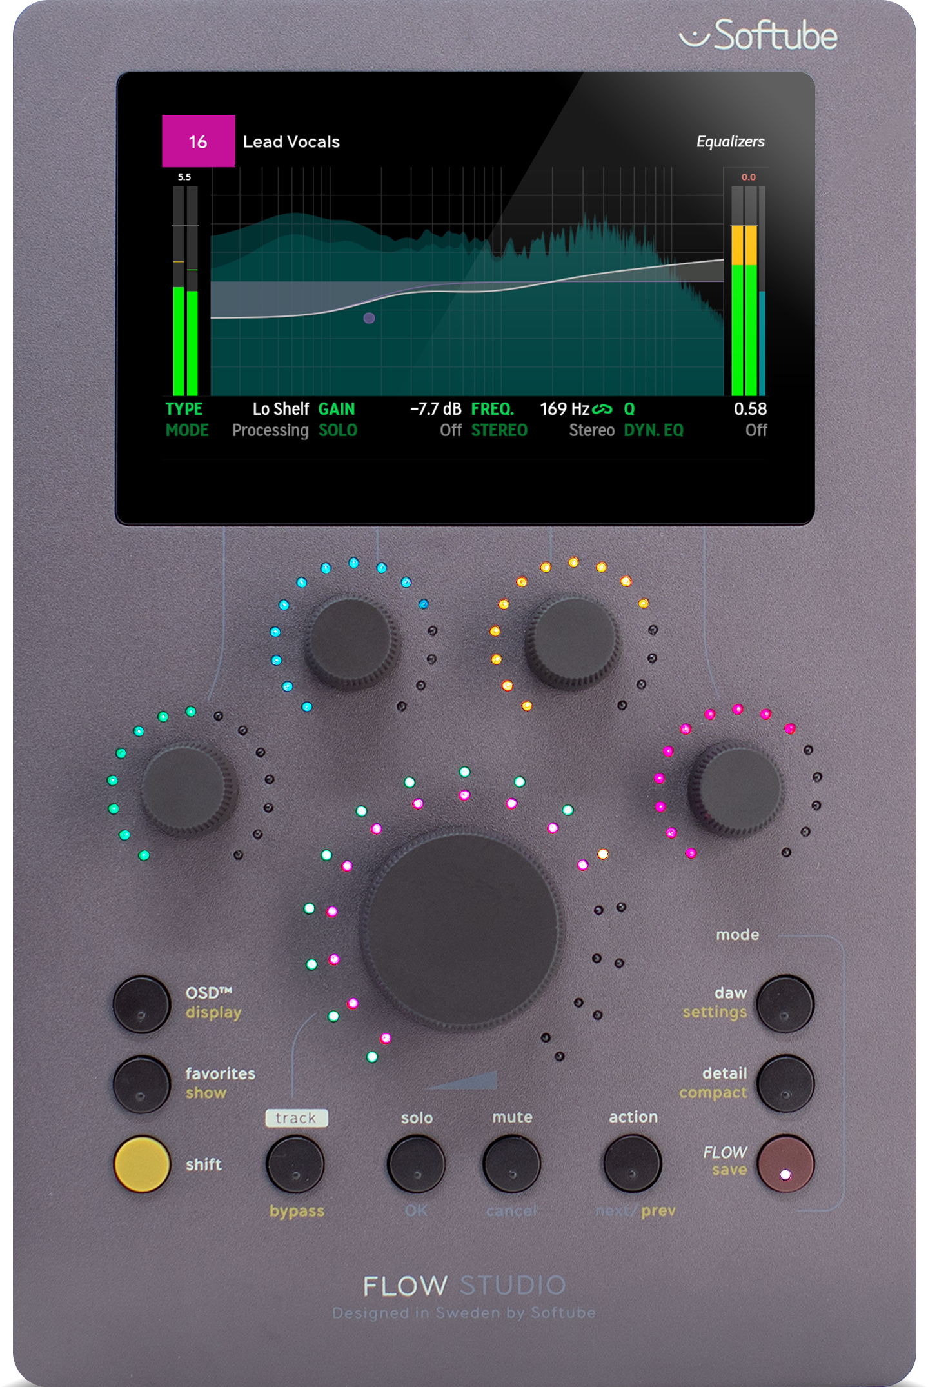Image resolution: width=928 pixels, height=1387 pixels.
Task: Click the teal-ringed left knob
Action: (187, 788)
